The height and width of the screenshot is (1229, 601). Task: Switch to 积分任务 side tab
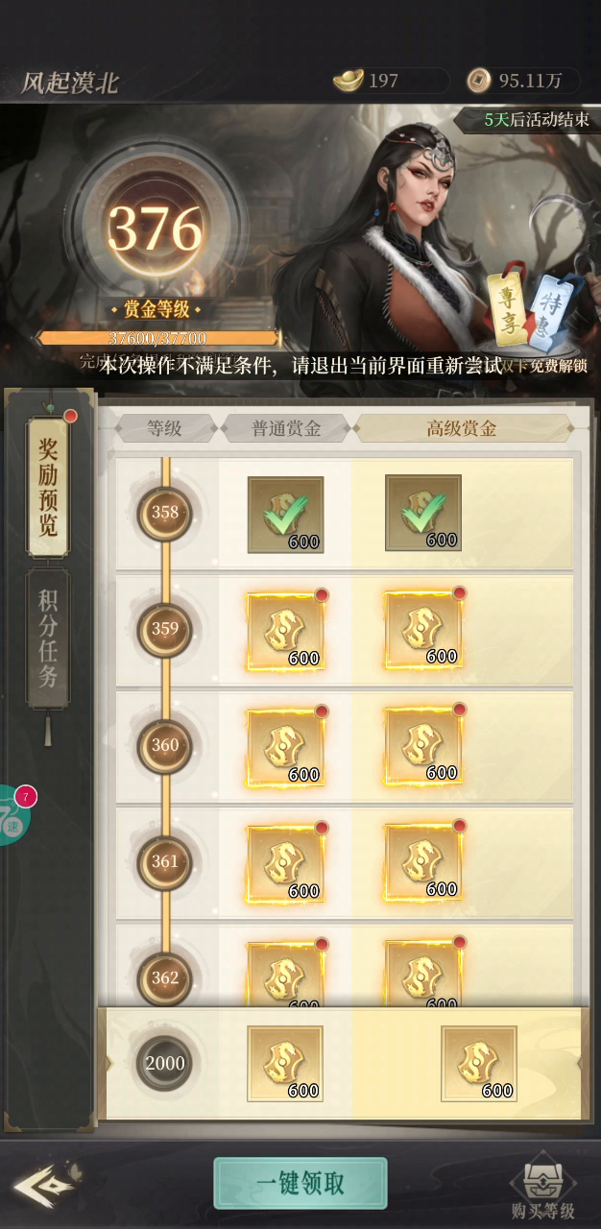point(48,639)
